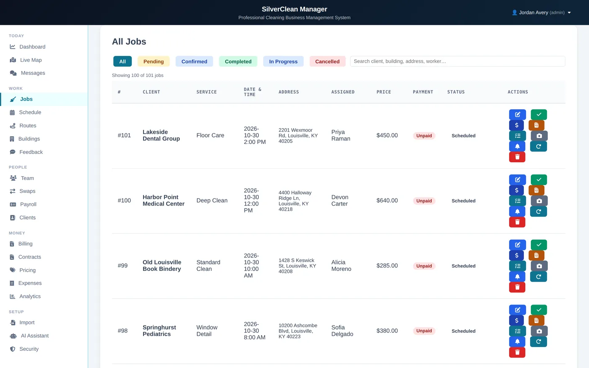The height and width of the screenshot is (368, 589).
Task: Open Security settings in the sidebar
Action: tap(44, 349)
